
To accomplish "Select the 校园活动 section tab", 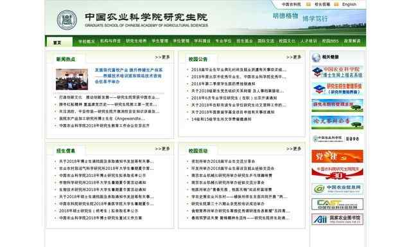I will pos(198,151).
